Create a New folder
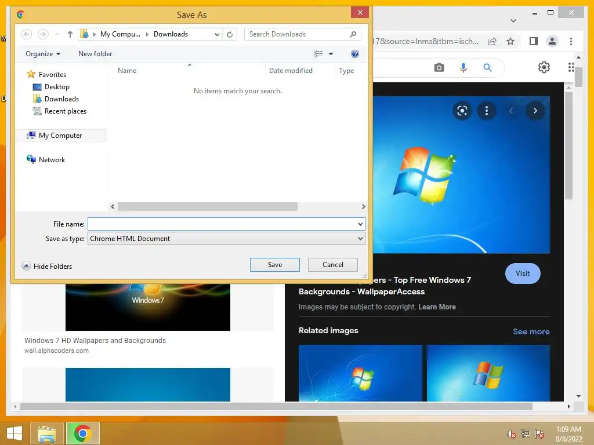 coord(95,54)
